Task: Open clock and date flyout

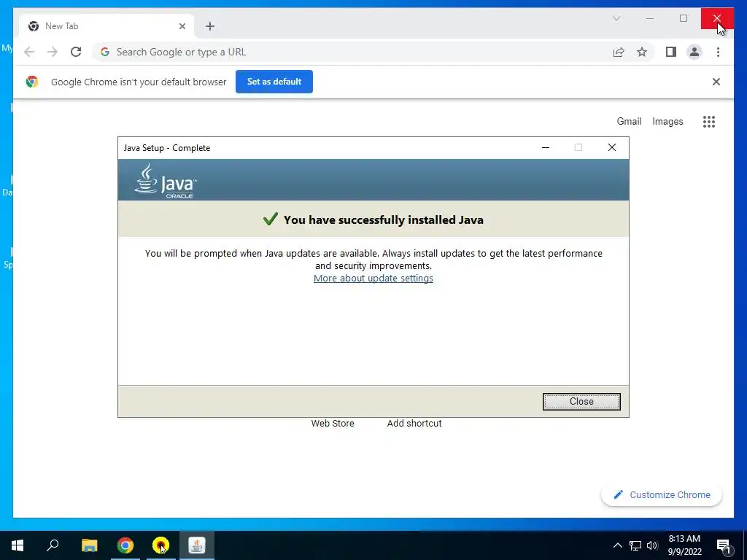Action: (684, 545)
